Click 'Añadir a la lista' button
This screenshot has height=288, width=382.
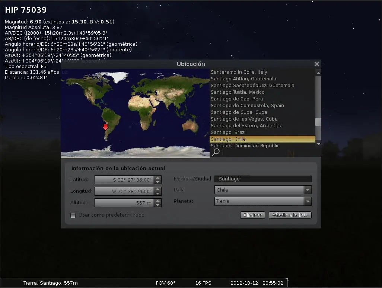290,215
